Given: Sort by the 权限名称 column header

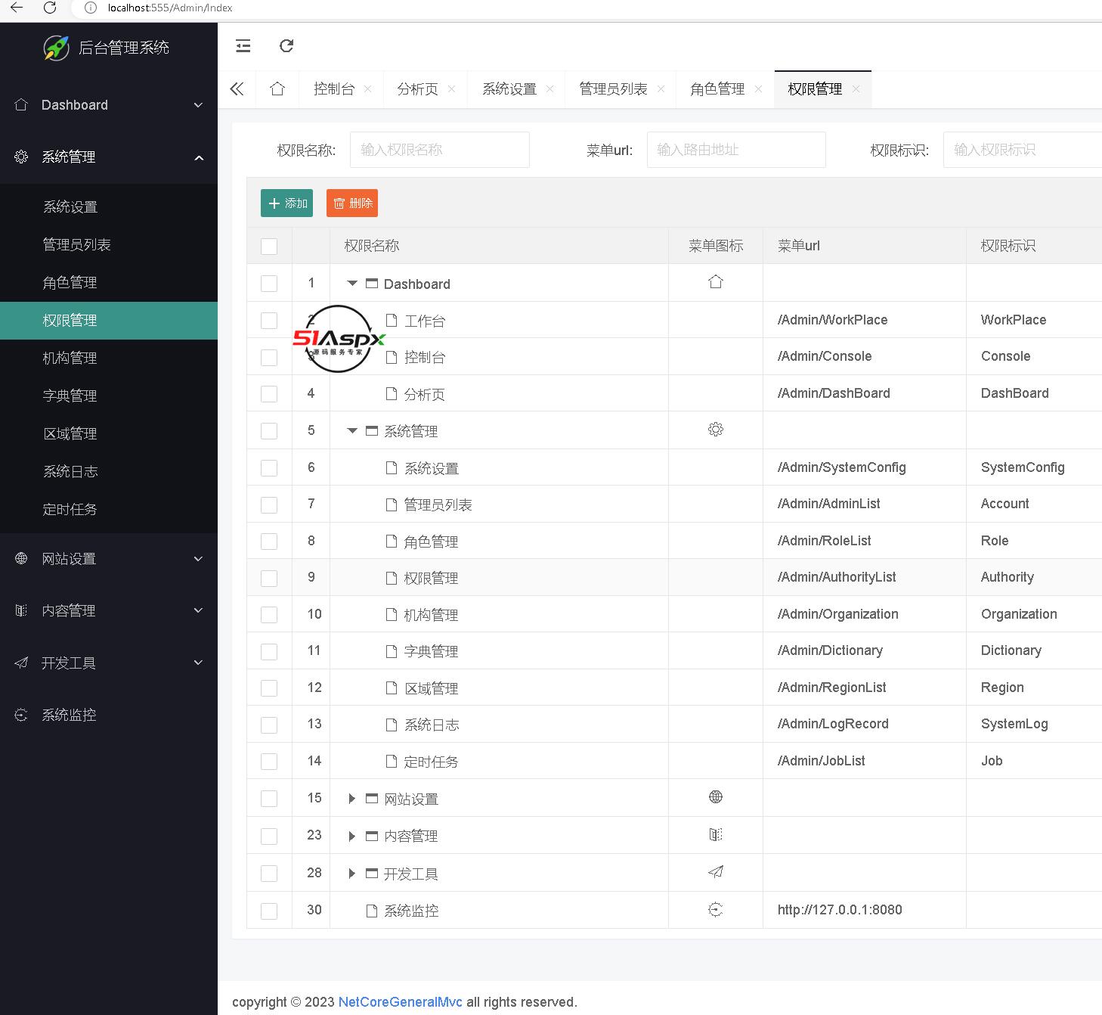Looking at the screenshot, I should point(372,246).
